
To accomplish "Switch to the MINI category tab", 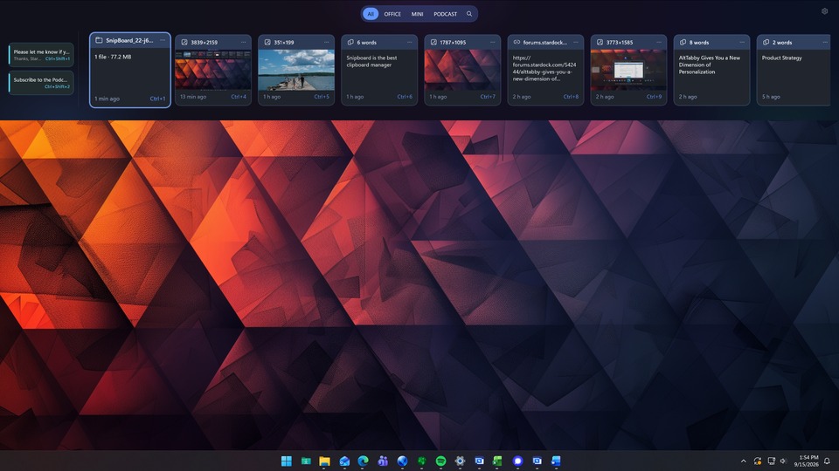I will point(418,14).
